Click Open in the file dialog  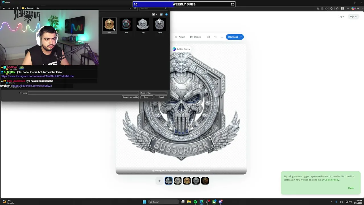tap(146, 97)
